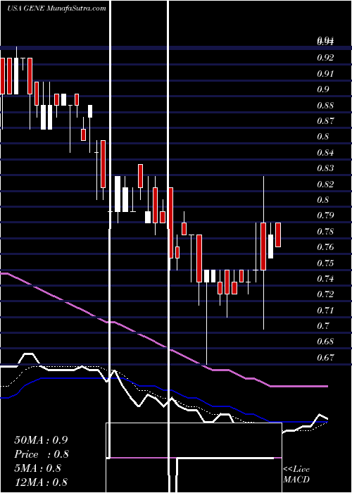
Task: Click the 0.74 price level label
Action: point(325,279)
